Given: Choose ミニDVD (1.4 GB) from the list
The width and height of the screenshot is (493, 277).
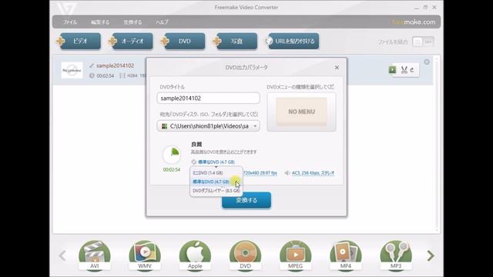Looking at the screenshot, I should tap(208, 173).
